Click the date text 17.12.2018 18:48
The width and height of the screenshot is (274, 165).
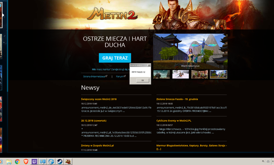89,150
